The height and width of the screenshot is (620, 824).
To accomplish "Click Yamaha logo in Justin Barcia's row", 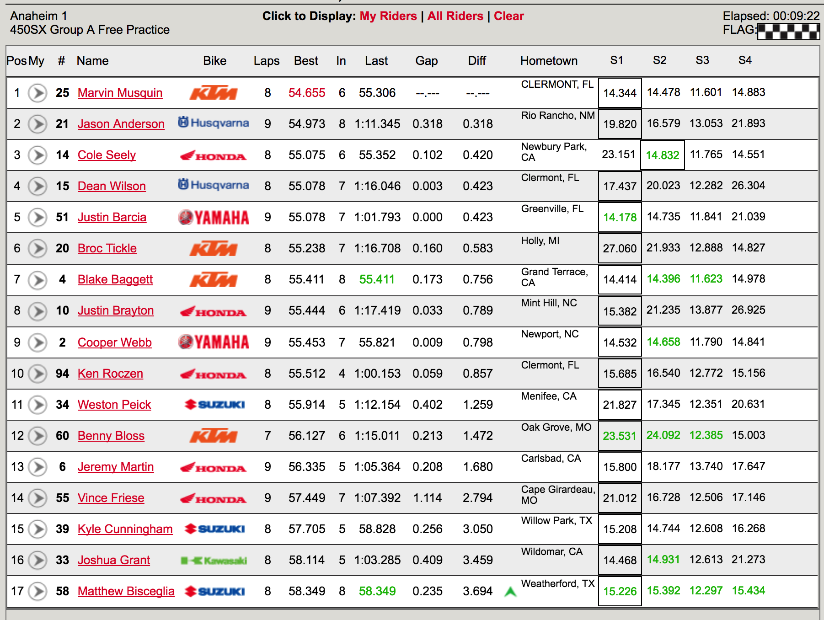I will coord(214,217).
